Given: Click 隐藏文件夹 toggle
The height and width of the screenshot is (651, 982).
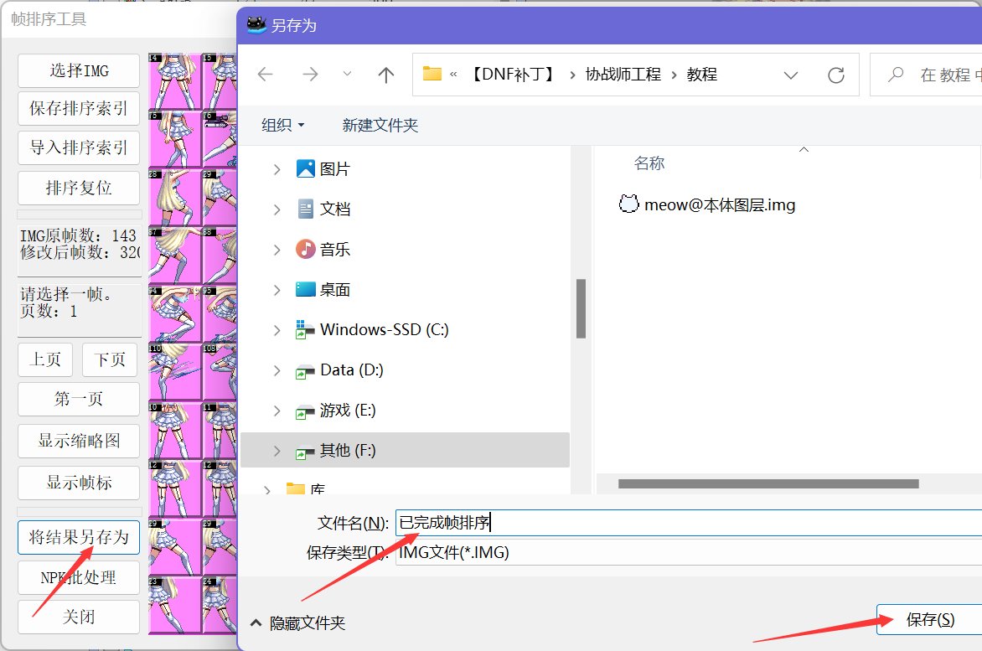Looking at the screenshot, I should pos(297,623).
